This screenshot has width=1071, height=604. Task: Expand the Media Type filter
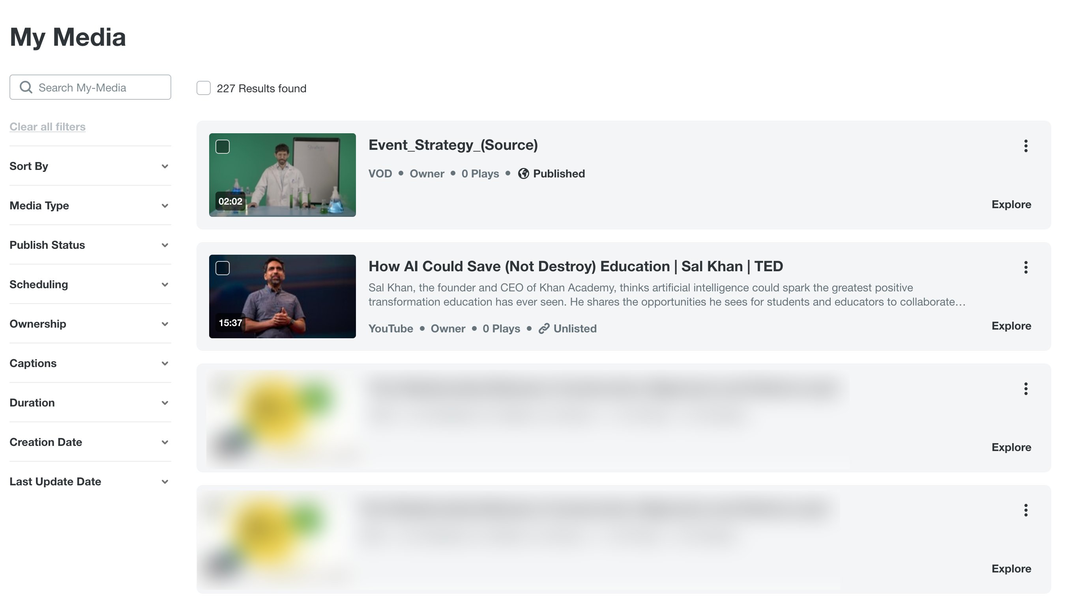tap(90, 206)
